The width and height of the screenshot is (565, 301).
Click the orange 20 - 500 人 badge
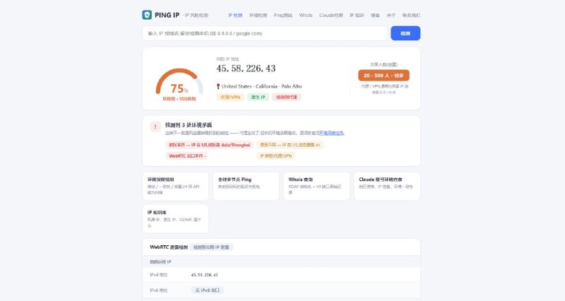383,76
